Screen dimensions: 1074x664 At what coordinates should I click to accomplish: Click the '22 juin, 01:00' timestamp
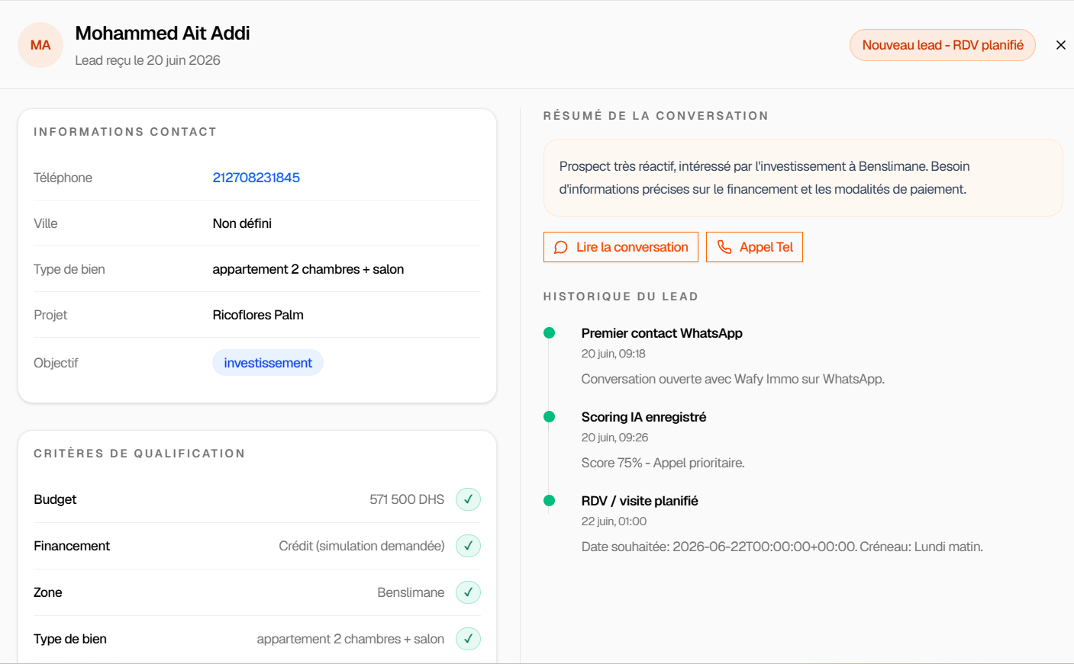tap(614, 521)
